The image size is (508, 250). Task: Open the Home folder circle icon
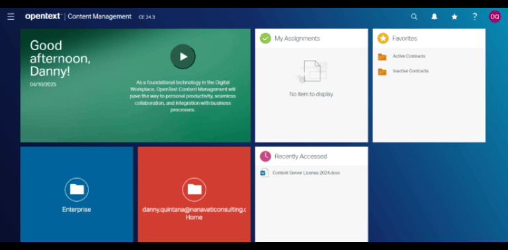[x=194, y=189]
